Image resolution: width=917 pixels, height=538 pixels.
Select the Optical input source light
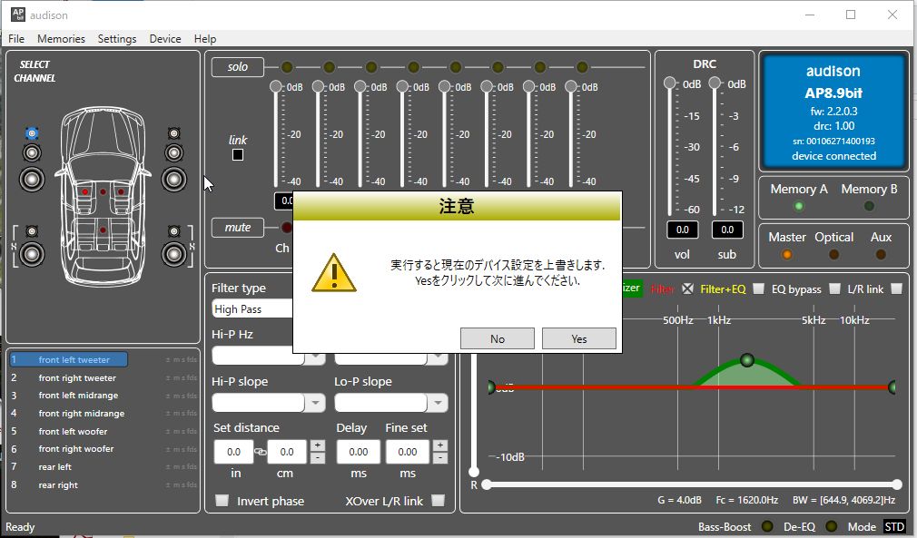(834, 255)
